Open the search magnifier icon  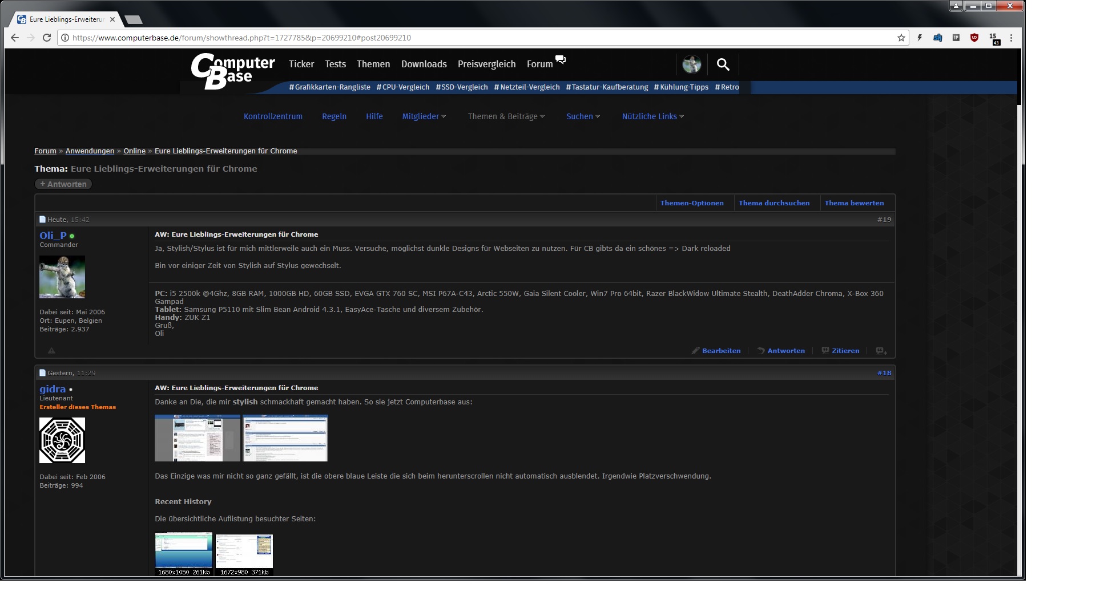click(x=723, y=64)
